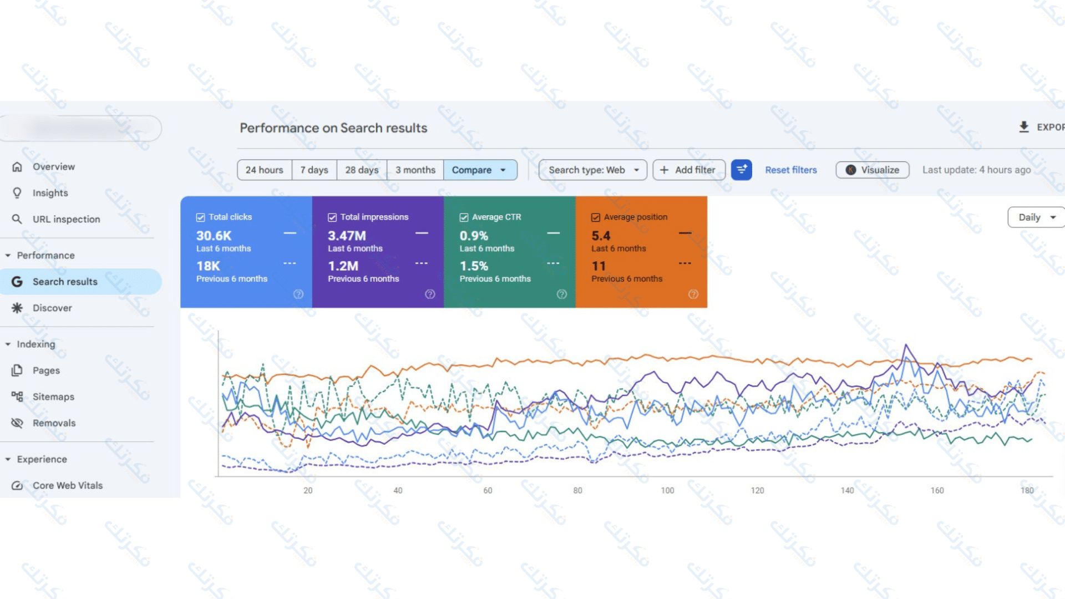
Task: Uncheck the Total clicks checkbox
Action: pos(201,217)
